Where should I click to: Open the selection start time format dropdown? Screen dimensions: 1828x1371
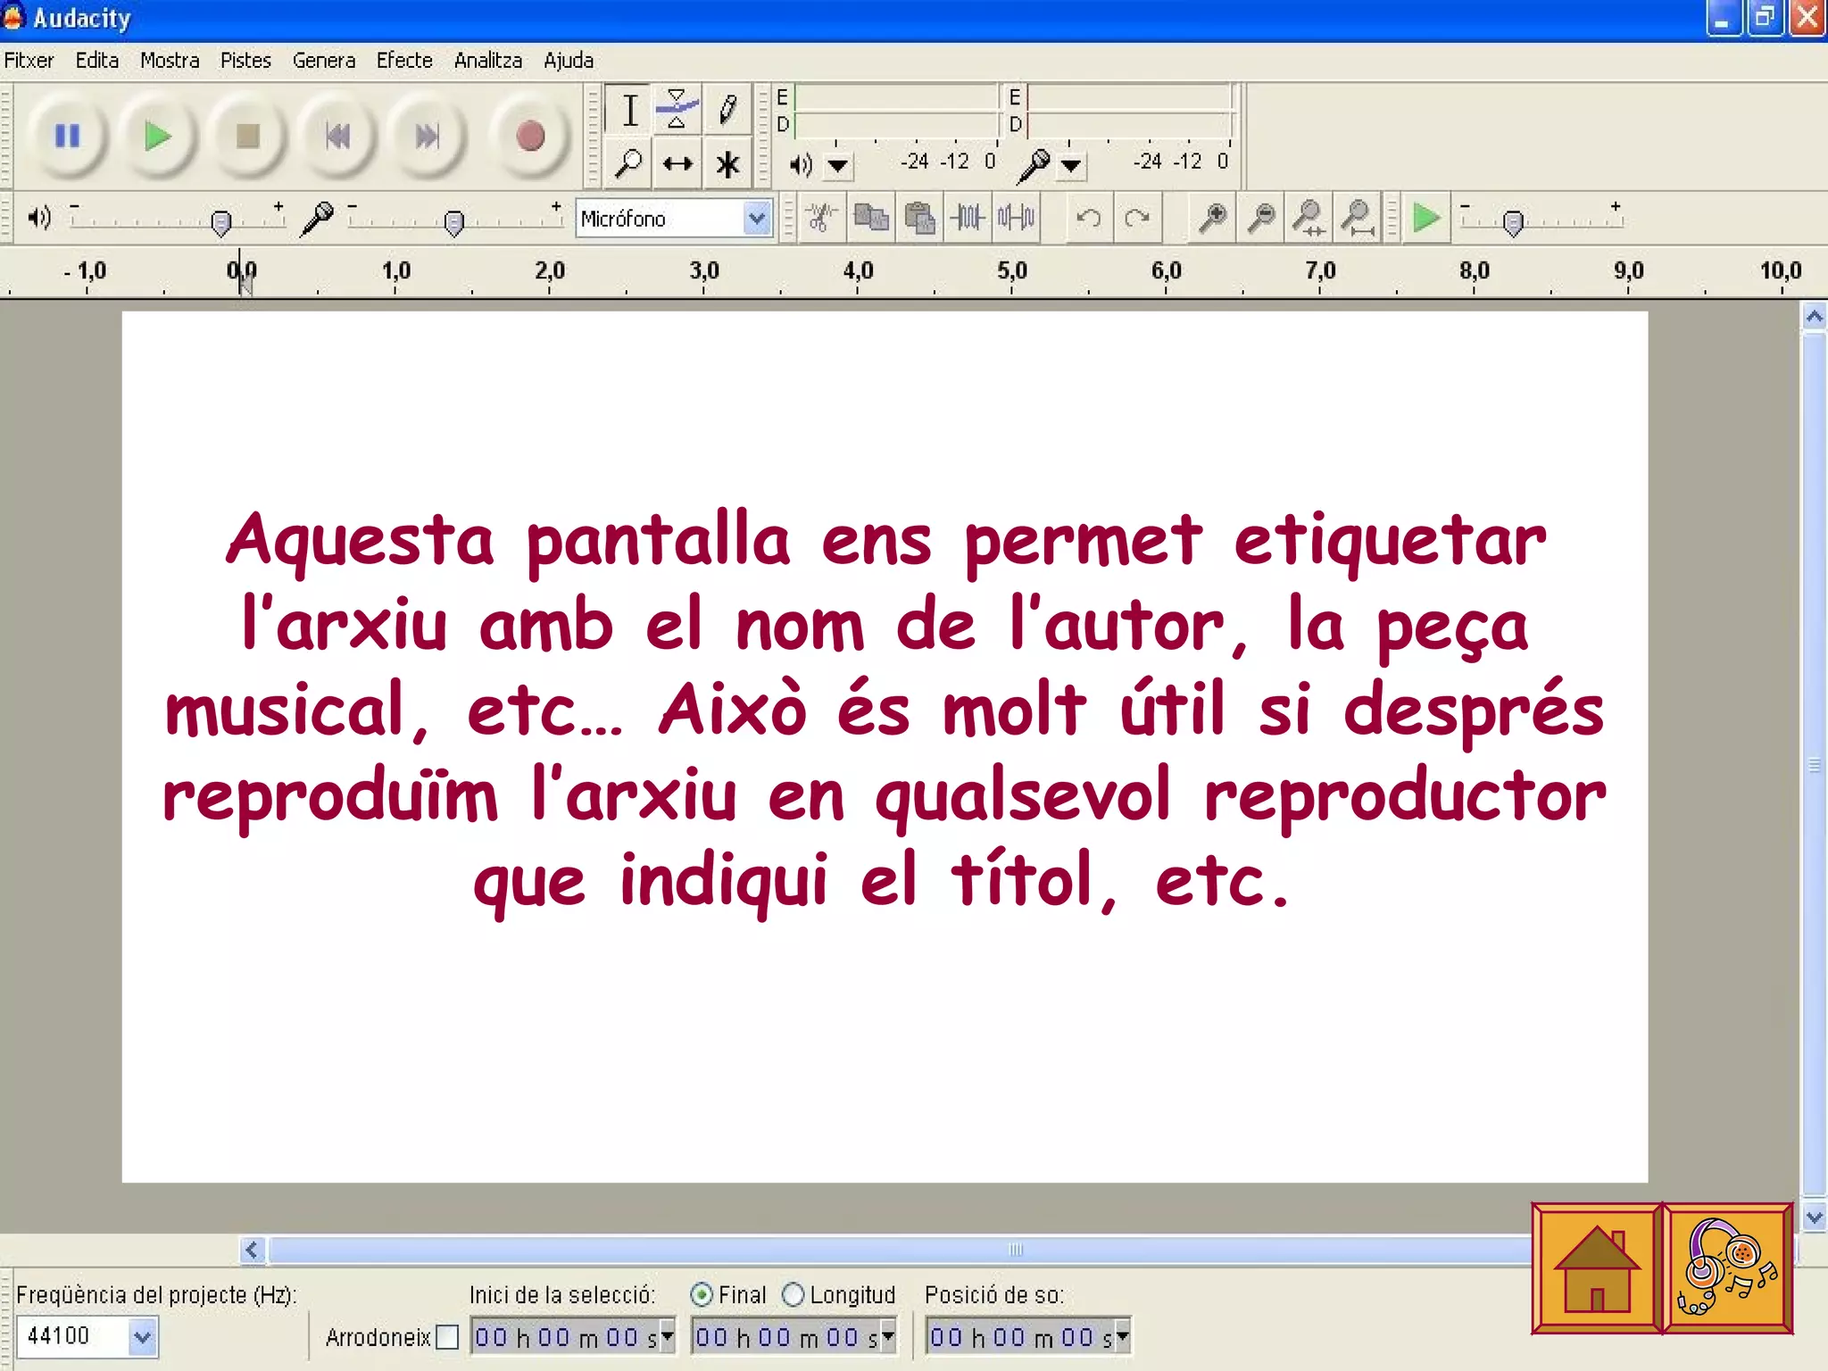[667, 1336]
